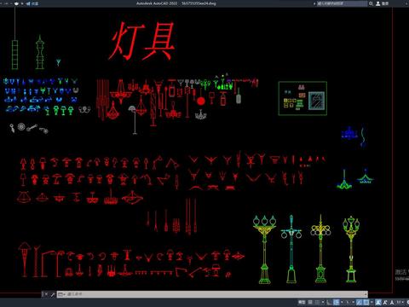Select the solid red circle lamp symbol
This screenshot has width=409, height=307.
(x=201, y=101)
